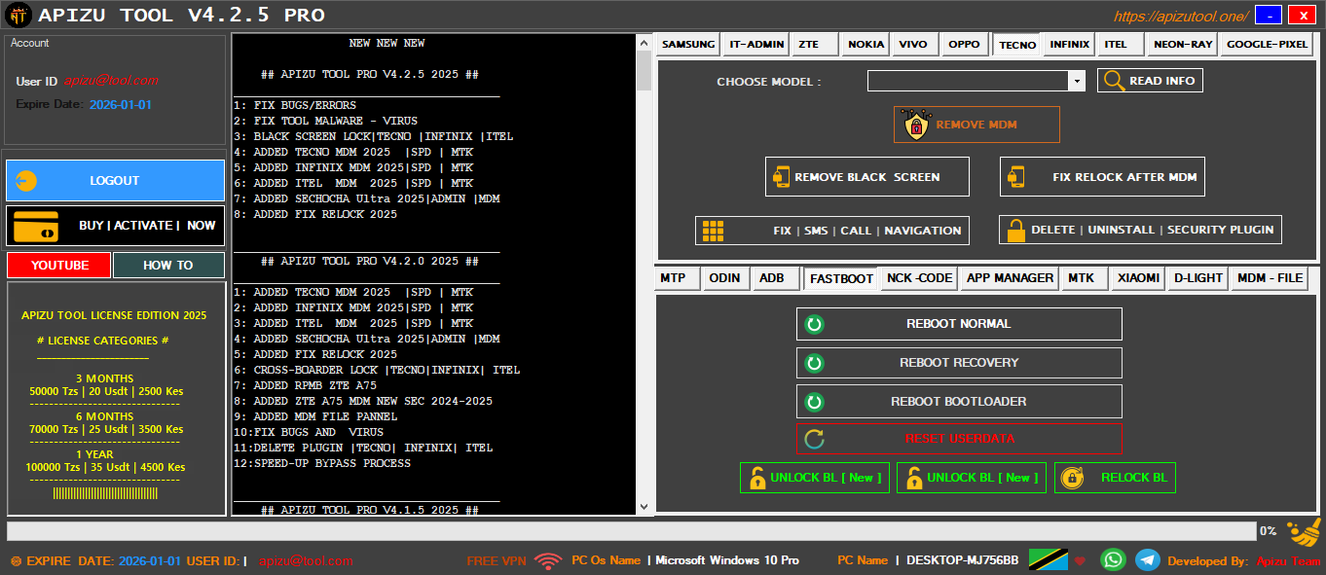Screen dimensions: 1326x575
Task: Click the changelog scrollbar down arrow
Action: click(644, 506)
